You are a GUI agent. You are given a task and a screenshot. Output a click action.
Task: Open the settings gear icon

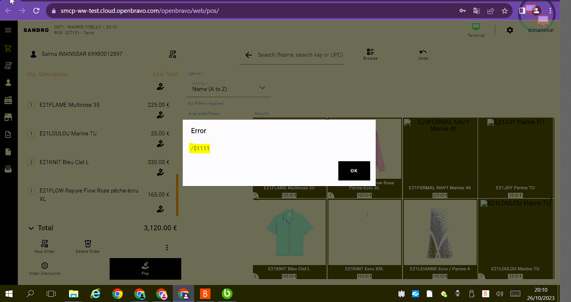[x=510, y=30]
